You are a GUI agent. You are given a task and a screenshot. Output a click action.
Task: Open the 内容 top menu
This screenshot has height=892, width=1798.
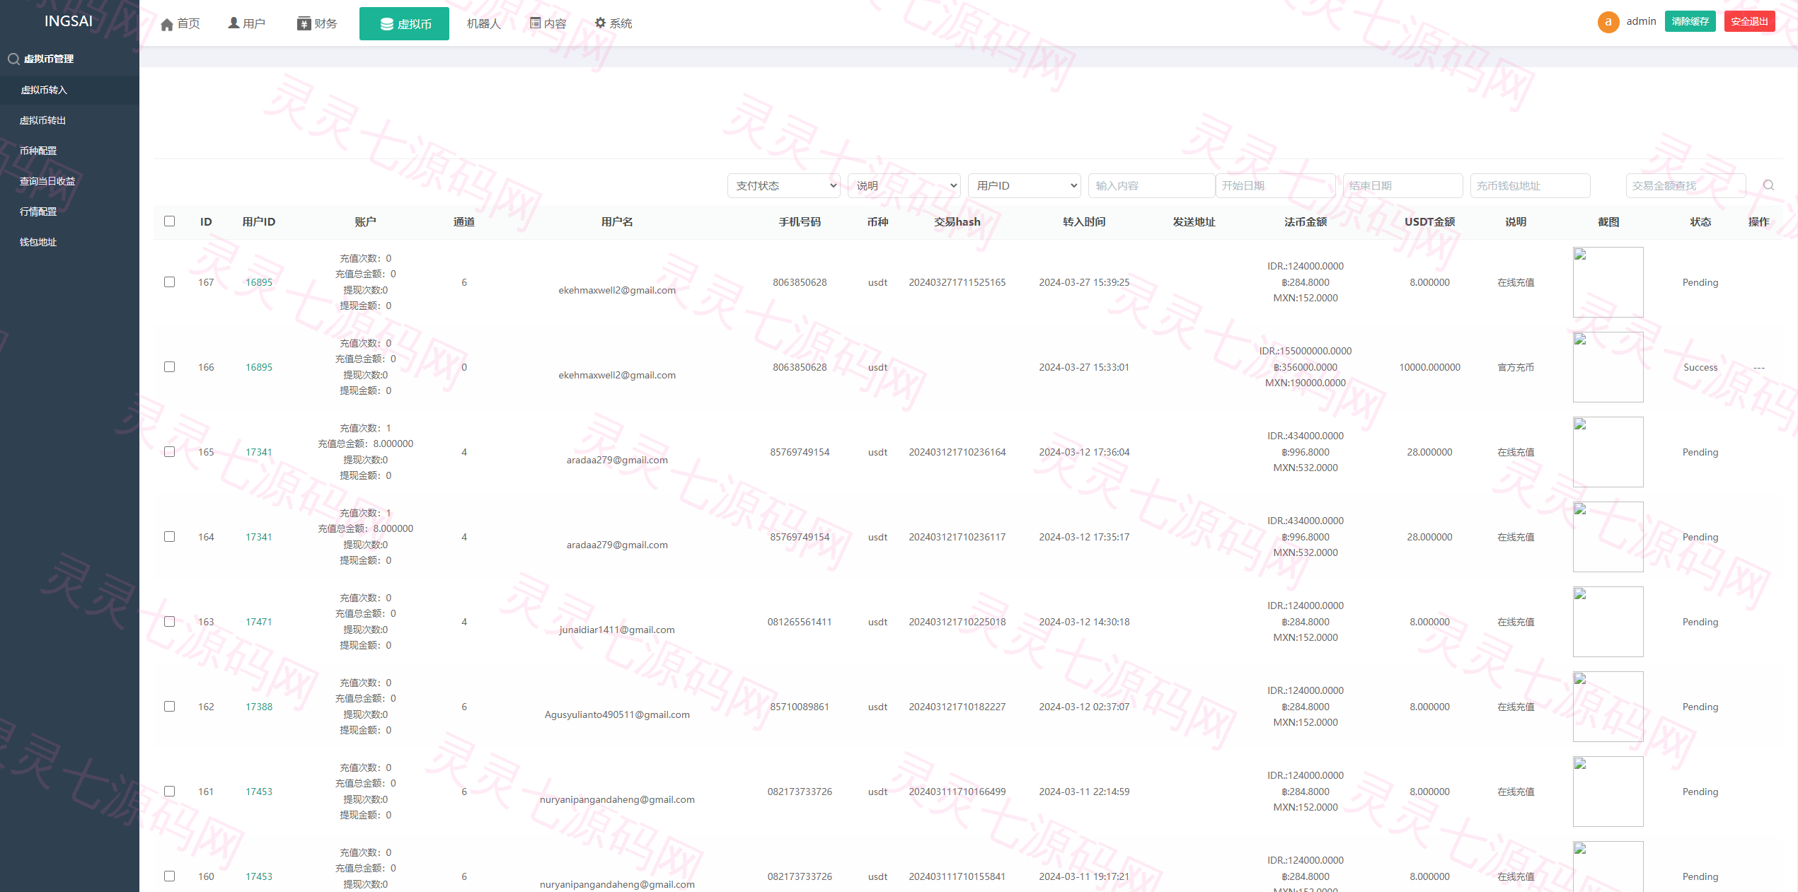(x=548, y=24)
